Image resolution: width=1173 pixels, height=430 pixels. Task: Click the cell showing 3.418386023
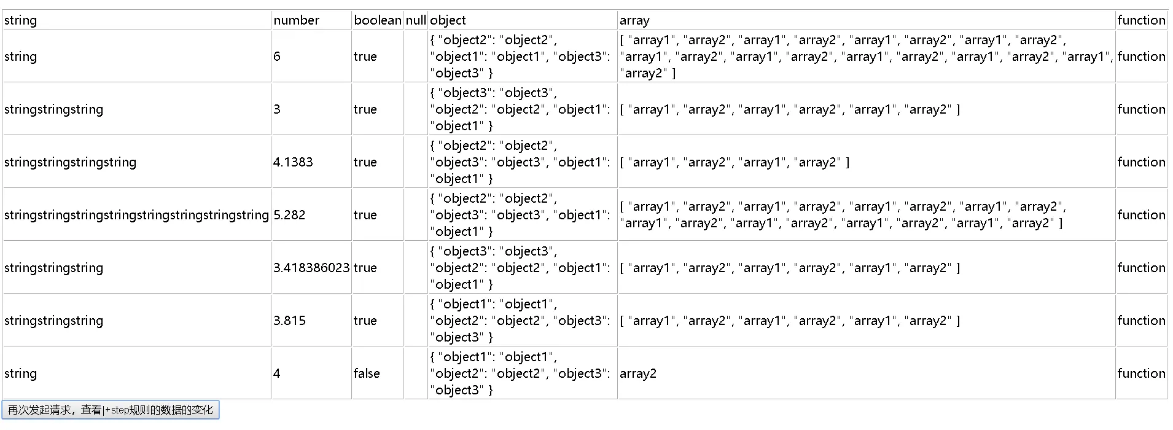click(311, 268)
